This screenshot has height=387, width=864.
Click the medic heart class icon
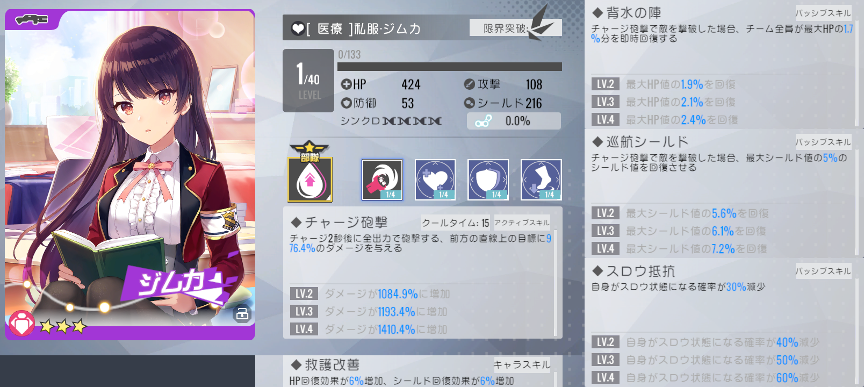coord(298,28)
